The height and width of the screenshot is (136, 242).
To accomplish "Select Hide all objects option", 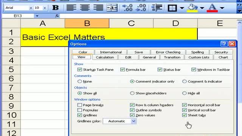I will 185,93.
